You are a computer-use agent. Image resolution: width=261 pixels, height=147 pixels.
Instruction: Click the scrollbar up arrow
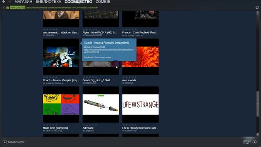(x=257, y=13)
